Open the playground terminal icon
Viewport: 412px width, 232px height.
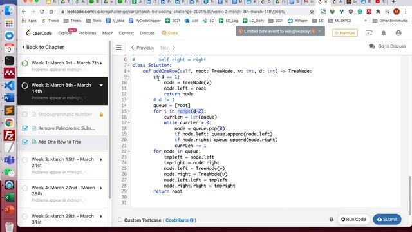click(369, 33)
